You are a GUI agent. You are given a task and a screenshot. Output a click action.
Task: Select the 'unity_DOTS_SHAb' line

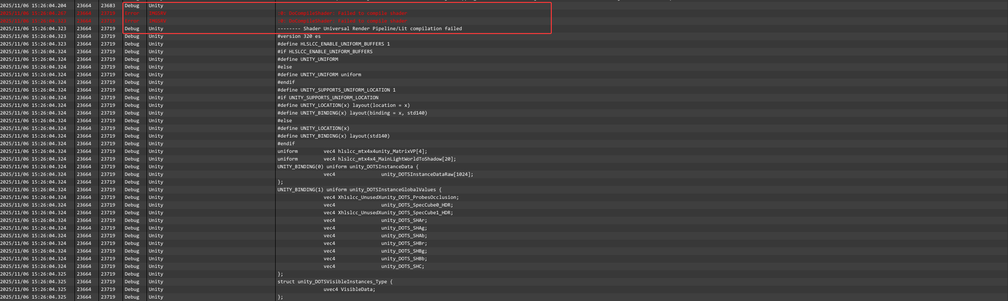tap(376, 236)
